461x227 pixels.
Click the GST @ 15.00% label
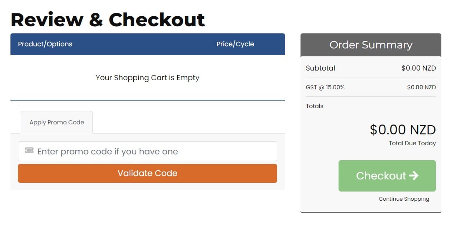(x=325, y=87)
